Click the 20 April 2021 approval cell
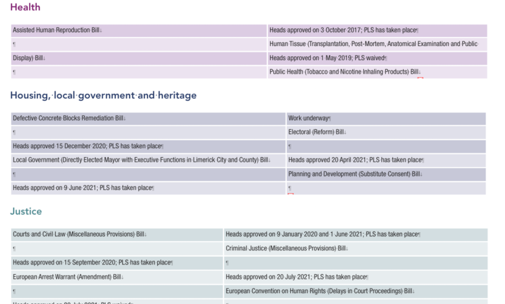This screenshot has height=304, width=505. (x=355, y=160)
